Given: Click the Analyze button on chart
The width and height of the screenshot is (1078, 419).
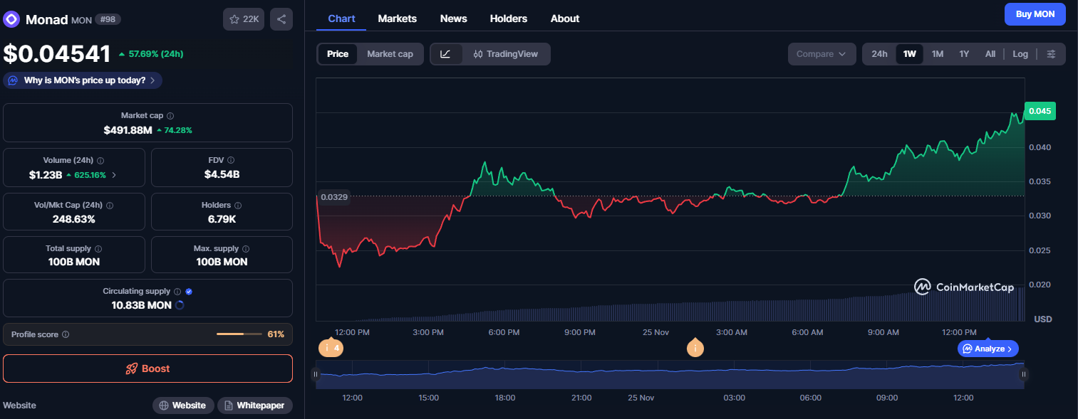Looking at the screenshot, I should pyautogui.click(x=988, y=349).
